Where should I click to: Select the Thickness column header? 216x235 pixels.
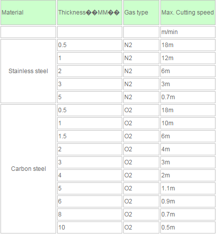pyautogui.click(x=90, y=13)
